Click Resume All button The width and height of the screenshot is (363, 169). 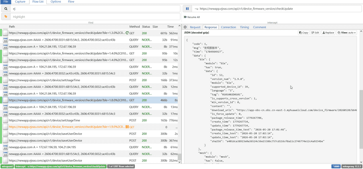pos(192,17)
